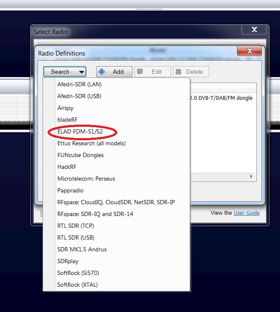Click the Edit button
Screen dimensions: 280x312
153,72
